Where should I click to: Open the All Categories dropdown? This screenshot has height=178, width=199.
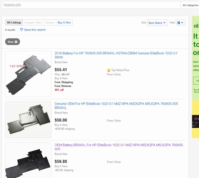[190, 5]
